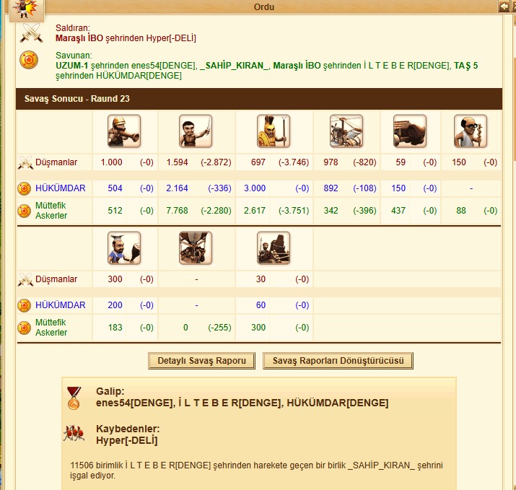Click swords icon next to second Düşmanlar row

[x=25, y=279]
